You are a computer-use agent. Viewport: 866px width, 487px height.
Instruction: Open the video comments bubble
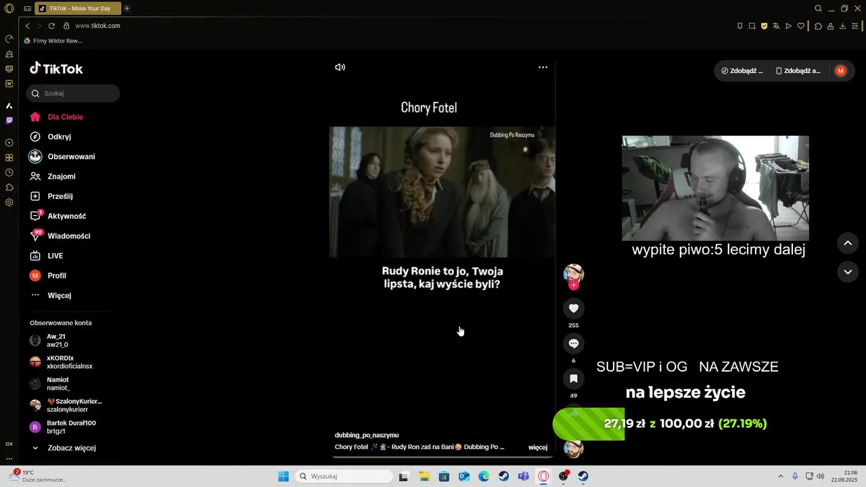pyautogui.click(x=574, y=344)
